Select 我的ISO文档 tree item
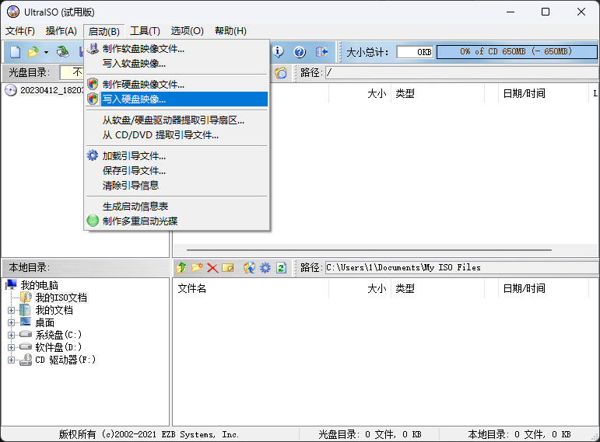 click(x=61, y=298)
